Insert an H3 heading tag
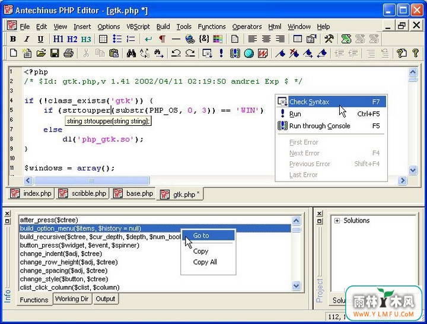The height and width of the screenshot is (324, 427). [86, 39]
